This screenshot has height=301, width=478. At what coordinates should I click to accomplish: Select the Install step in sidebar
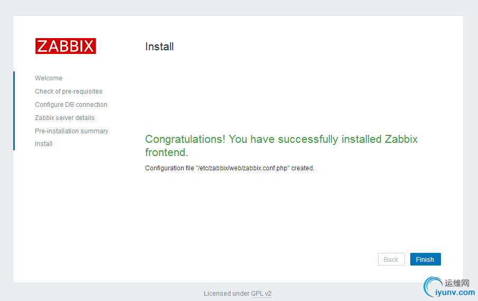point(43,144)
